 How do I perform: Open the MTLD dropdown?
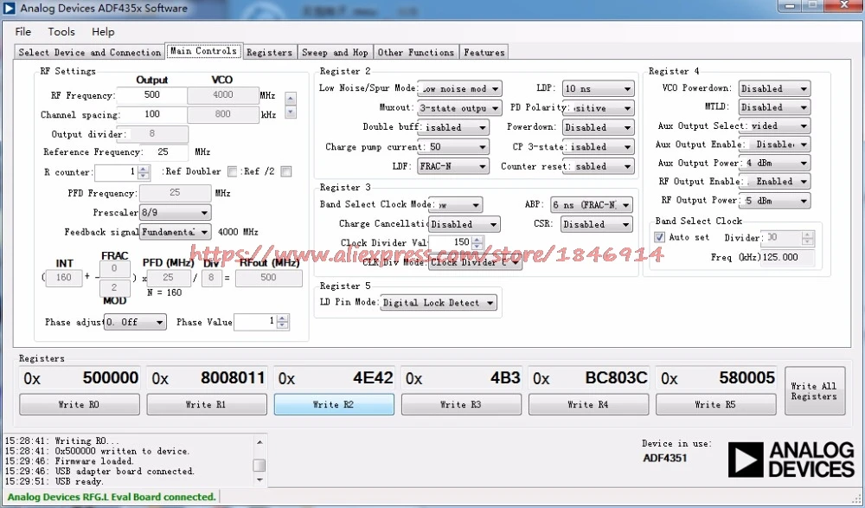click(774, 107)
